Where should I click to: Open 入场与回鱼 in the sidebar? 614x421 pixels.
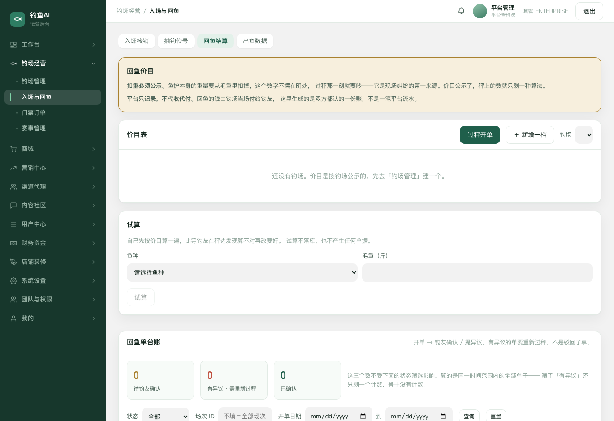tap(53, 97)
